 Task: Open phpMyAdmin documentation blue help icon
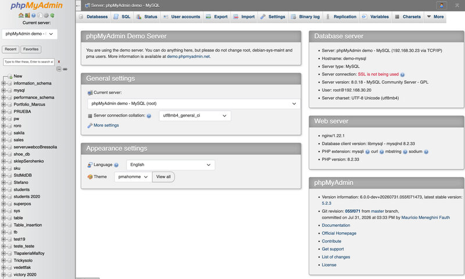(x=34, y=16)
